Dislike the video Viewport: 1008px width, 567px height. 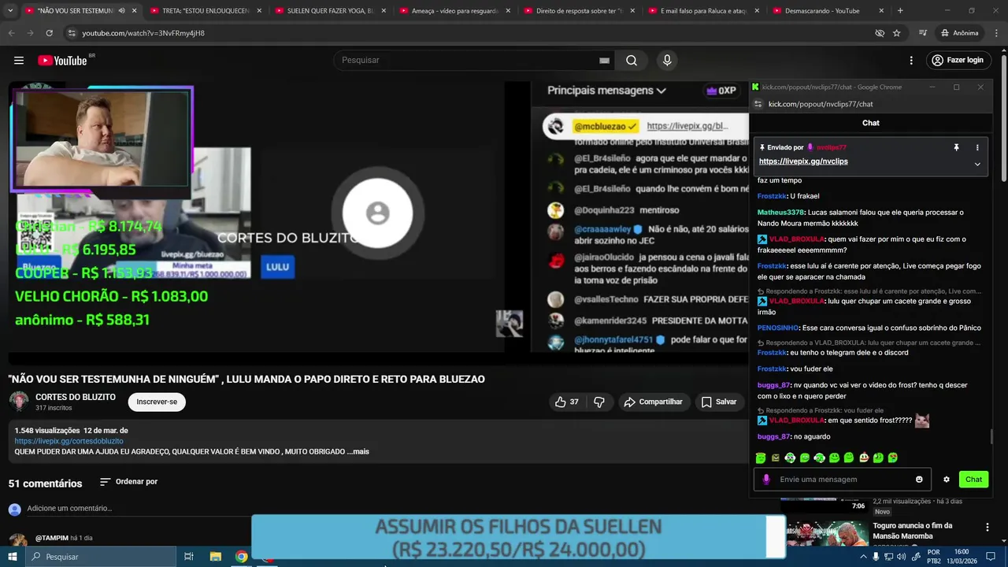tap(599, 402)
